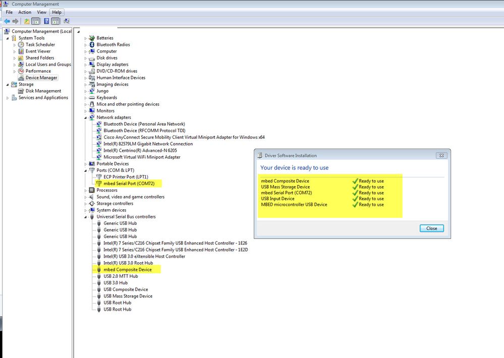The width and height of the screenshot is (504, 358).
Task: Click the Bluetooth Radios icon
Action: [x=92, y=45]
